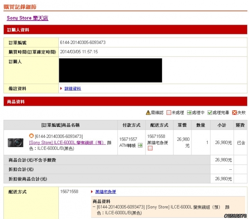Click the 需確認 warning triangle legend icon
Image resolution: width=249 pixels, height=219 pixels.
(x=148, y=113)
